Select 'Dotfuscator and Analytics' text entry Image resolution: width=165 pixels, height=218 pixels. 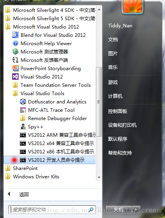[57, 102]
